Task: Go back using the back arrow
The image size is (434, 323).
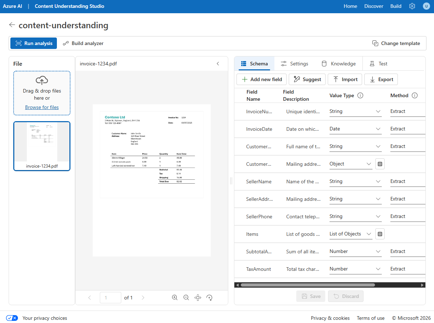Action: [x=12, y=25]
